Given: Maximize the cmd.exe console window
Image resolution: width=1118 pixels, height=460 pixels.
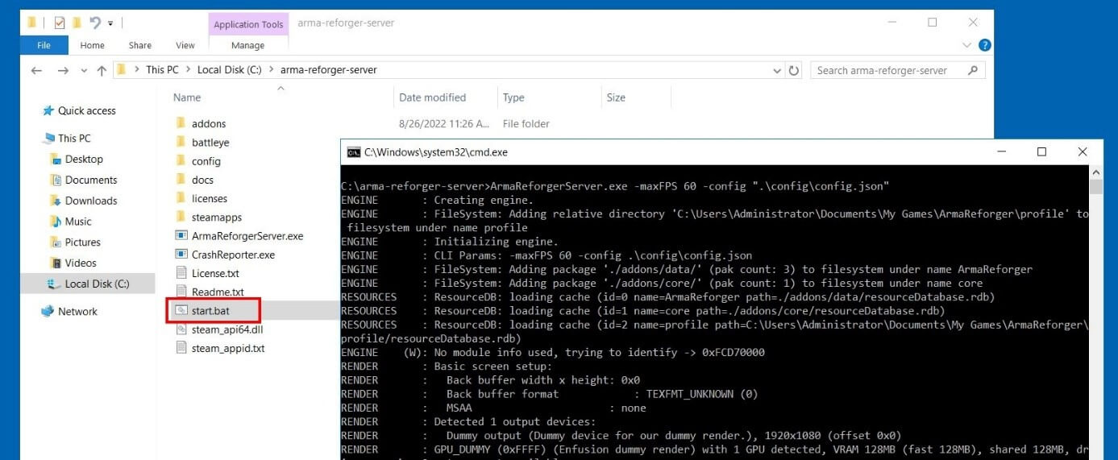Looking at the screenshot, I should pyautogui.click(x=1041, y=152).
